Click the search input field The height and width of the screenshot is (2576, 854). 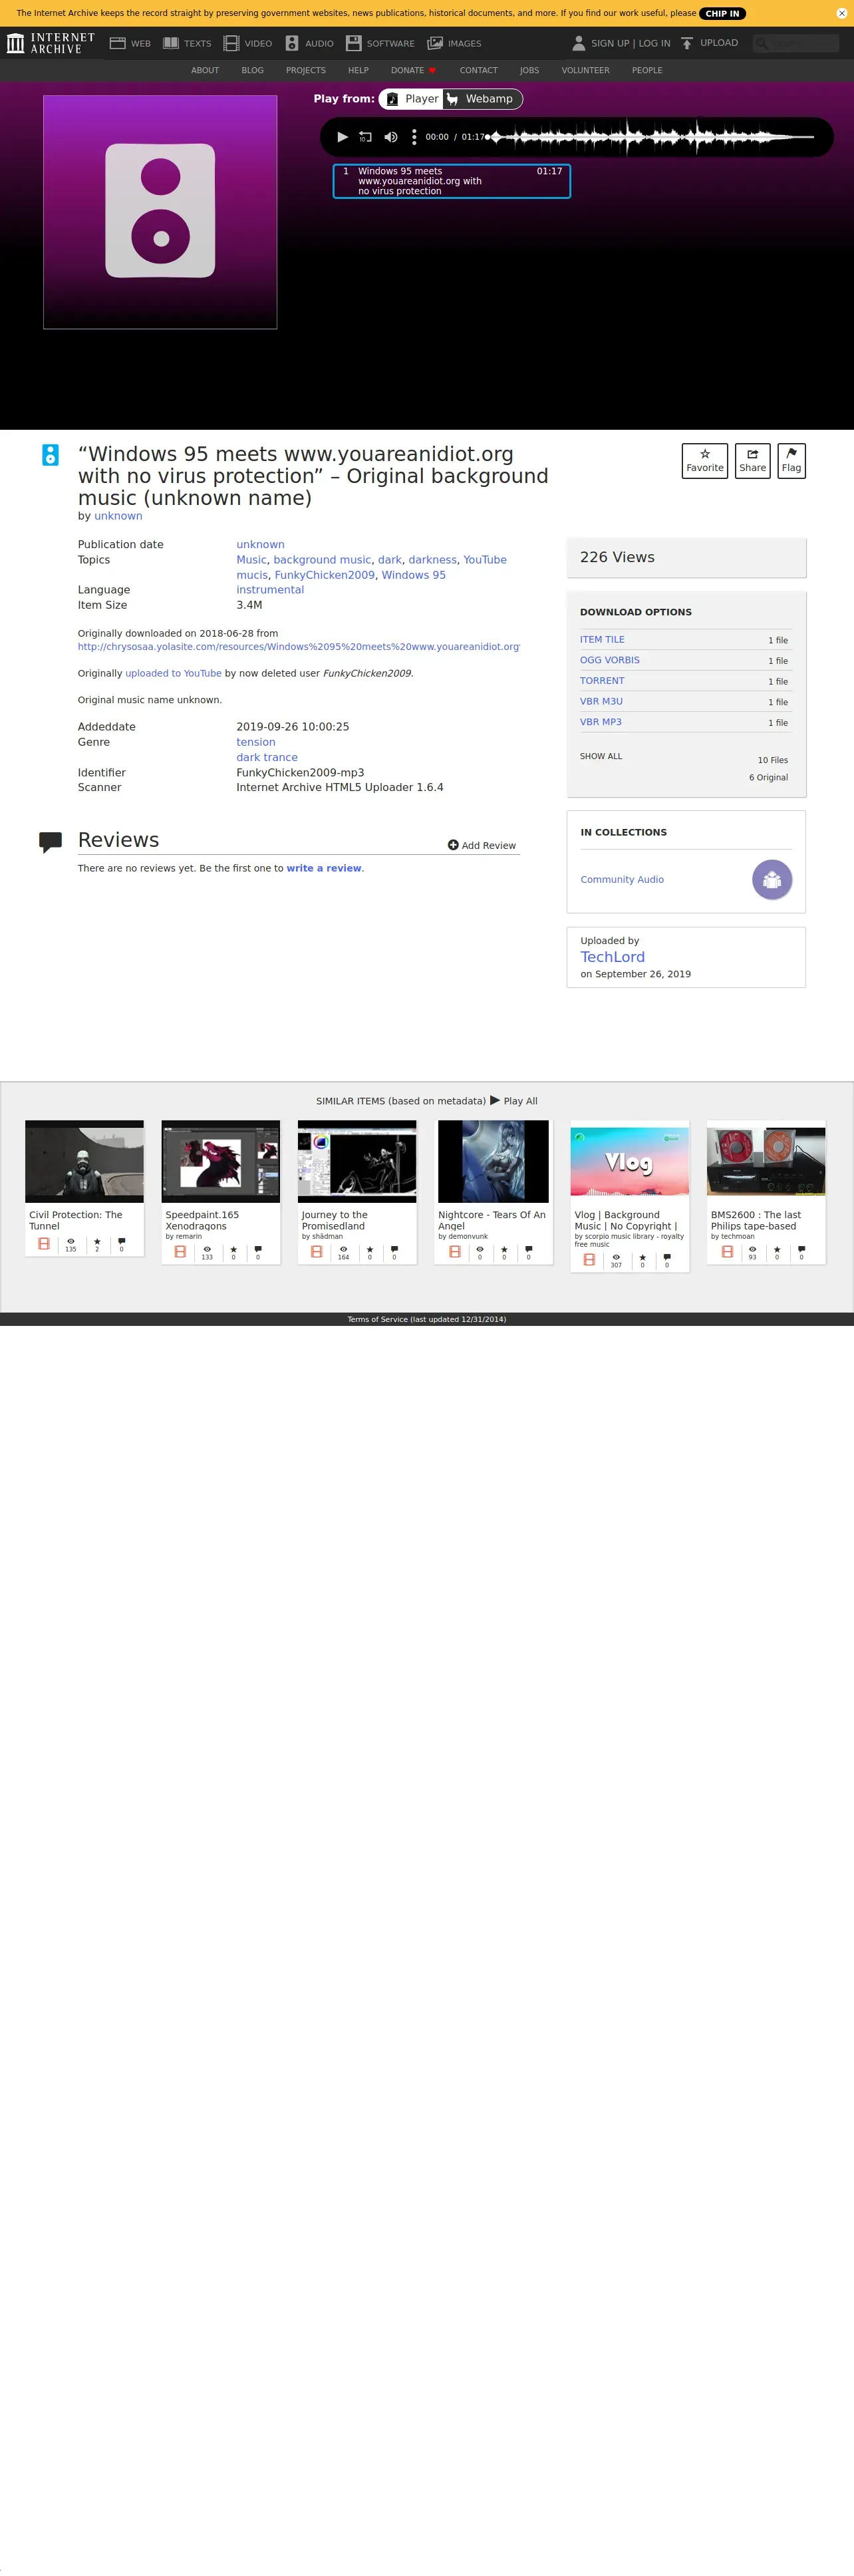point(796,43)
